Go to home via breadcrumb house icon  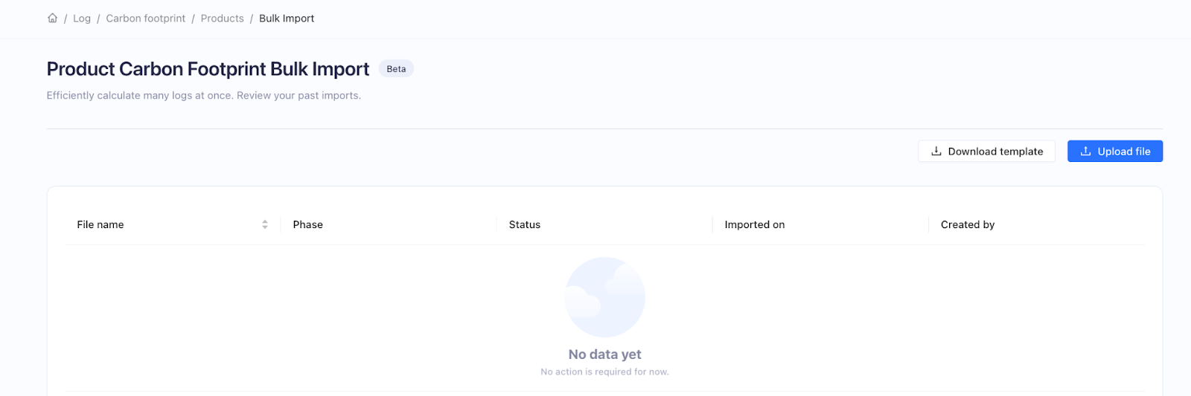pyautogui.click(x=52, y=18)
